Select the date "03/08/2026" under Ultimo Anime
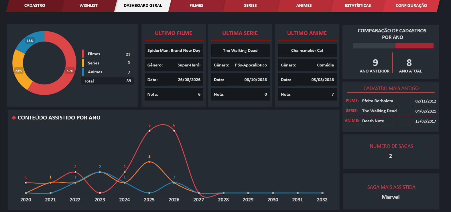Screen dimensions: 451x212 322,80
